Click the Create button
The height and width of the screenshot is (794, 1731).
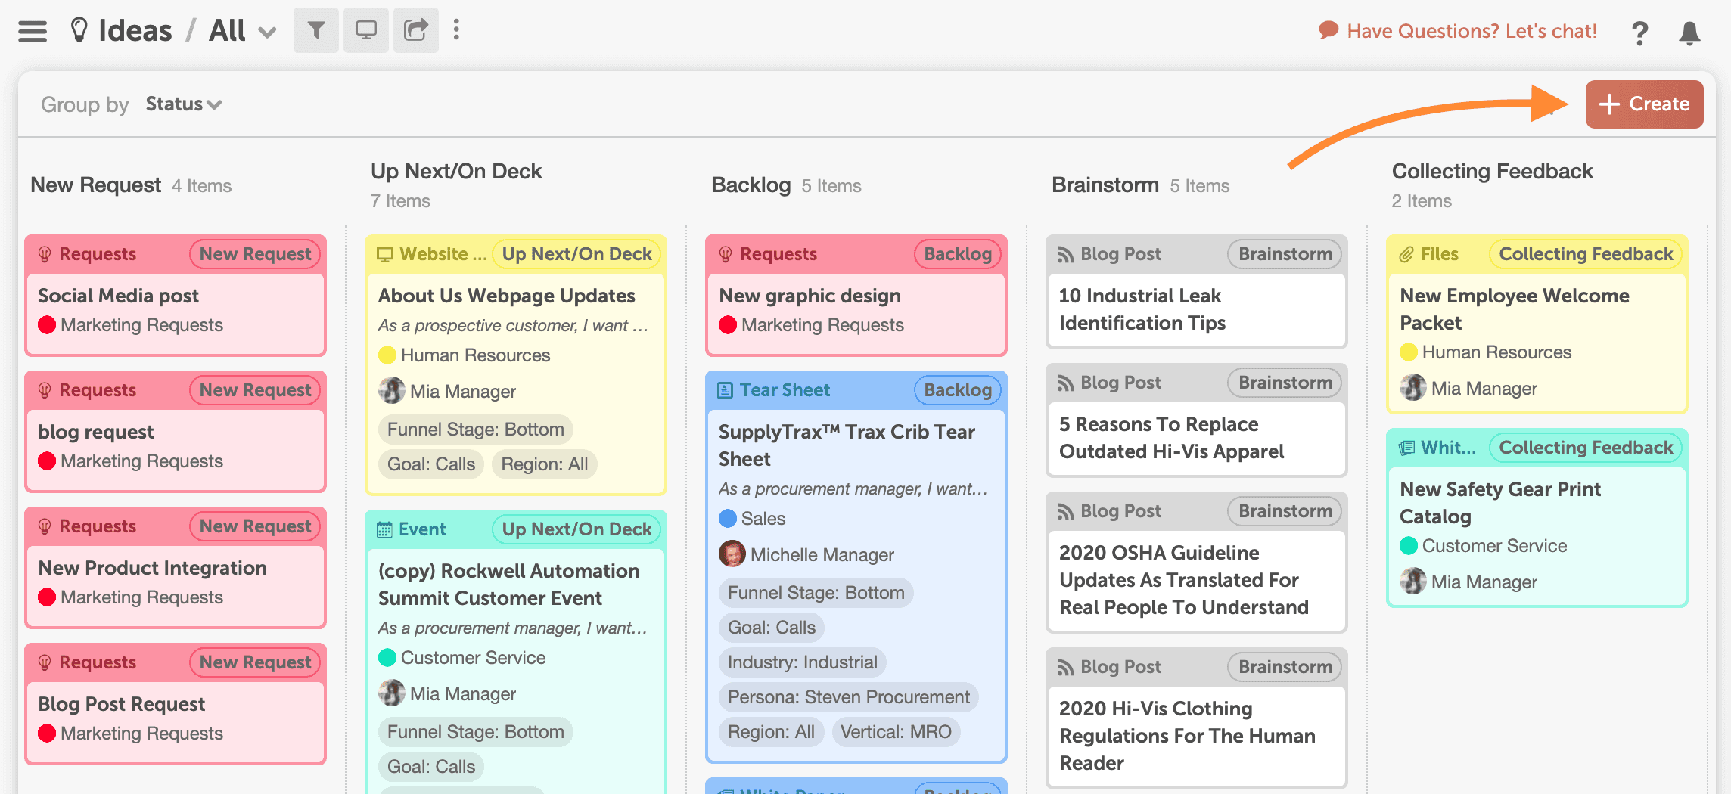point(1644,104)
